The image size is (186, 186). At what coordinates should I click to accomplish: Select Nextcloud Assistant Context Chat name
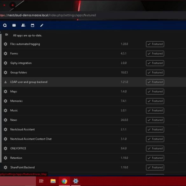(x=31, y=139)
